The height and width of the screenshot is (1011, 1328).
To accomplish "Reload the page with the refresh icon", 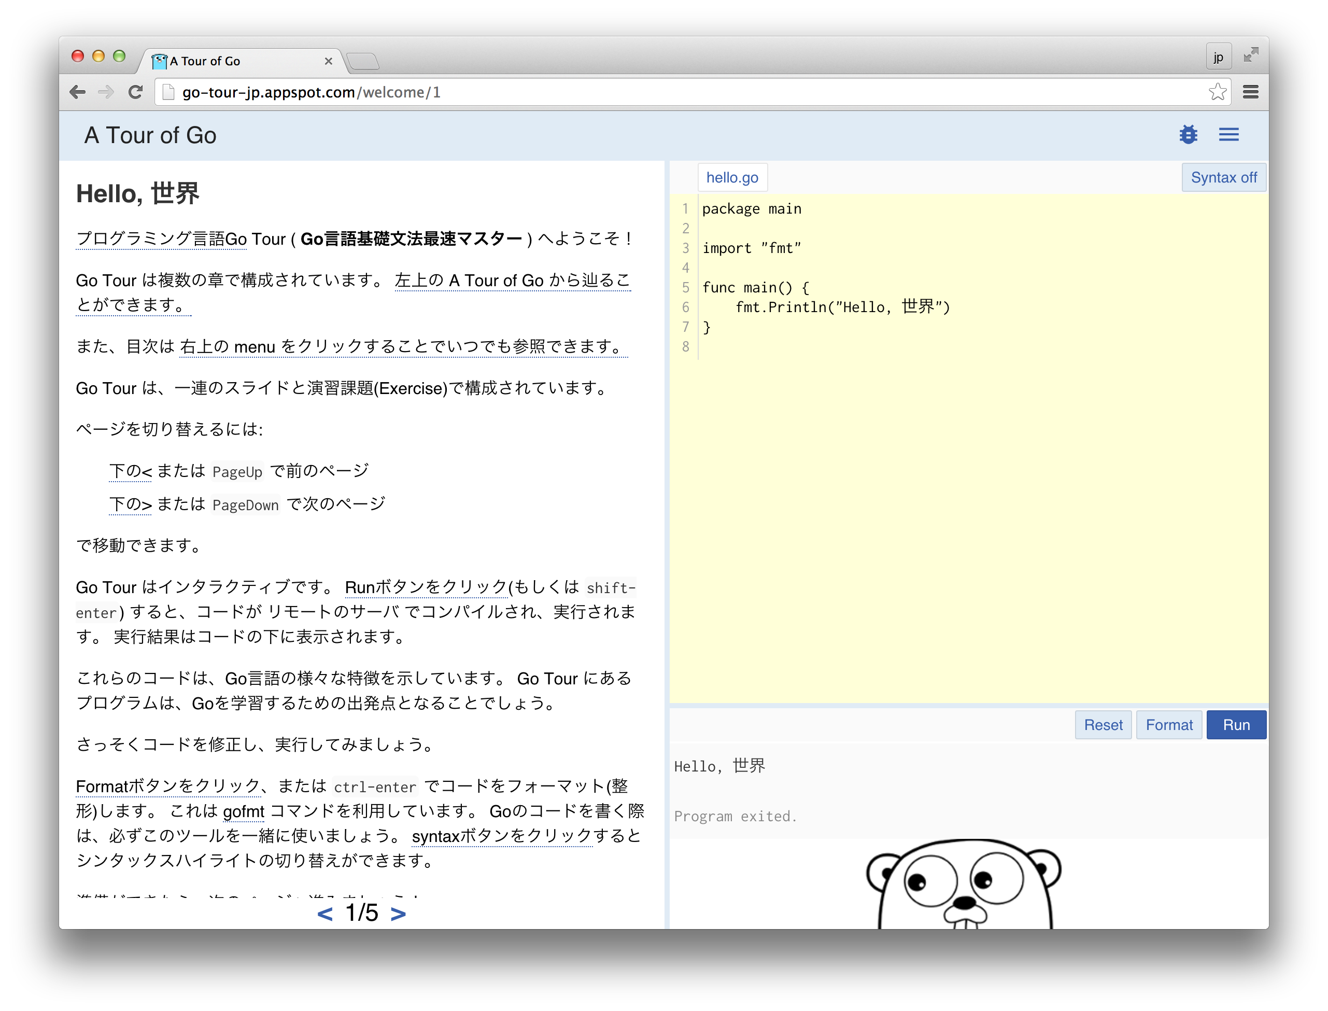I will coord(135,92).
